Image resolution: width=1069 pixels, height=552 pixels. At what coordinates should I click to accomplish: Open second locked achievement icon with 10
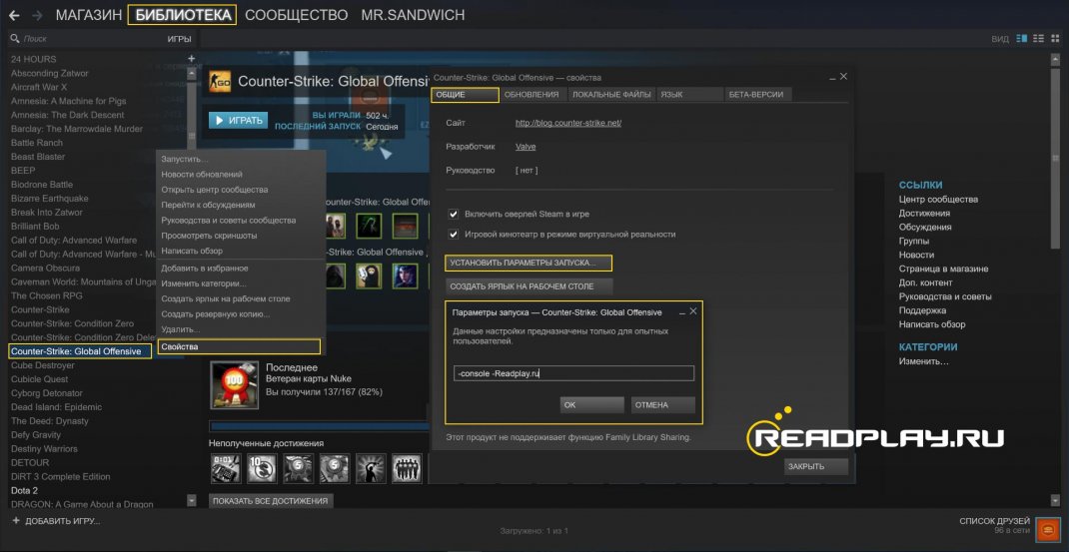pos(262,468)
